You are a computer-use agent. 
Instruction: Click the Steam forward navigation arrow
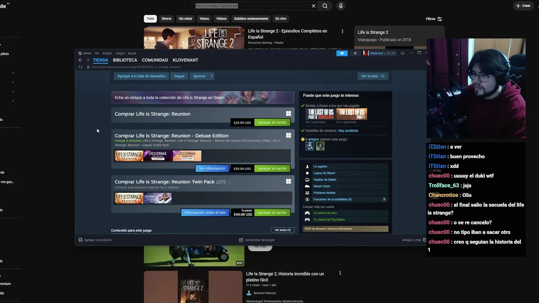tap(88, 60)
